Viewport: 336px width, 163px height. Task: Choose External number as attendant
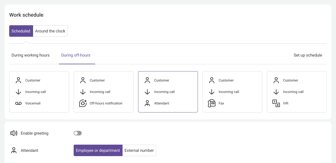click(x=139, y=150)
